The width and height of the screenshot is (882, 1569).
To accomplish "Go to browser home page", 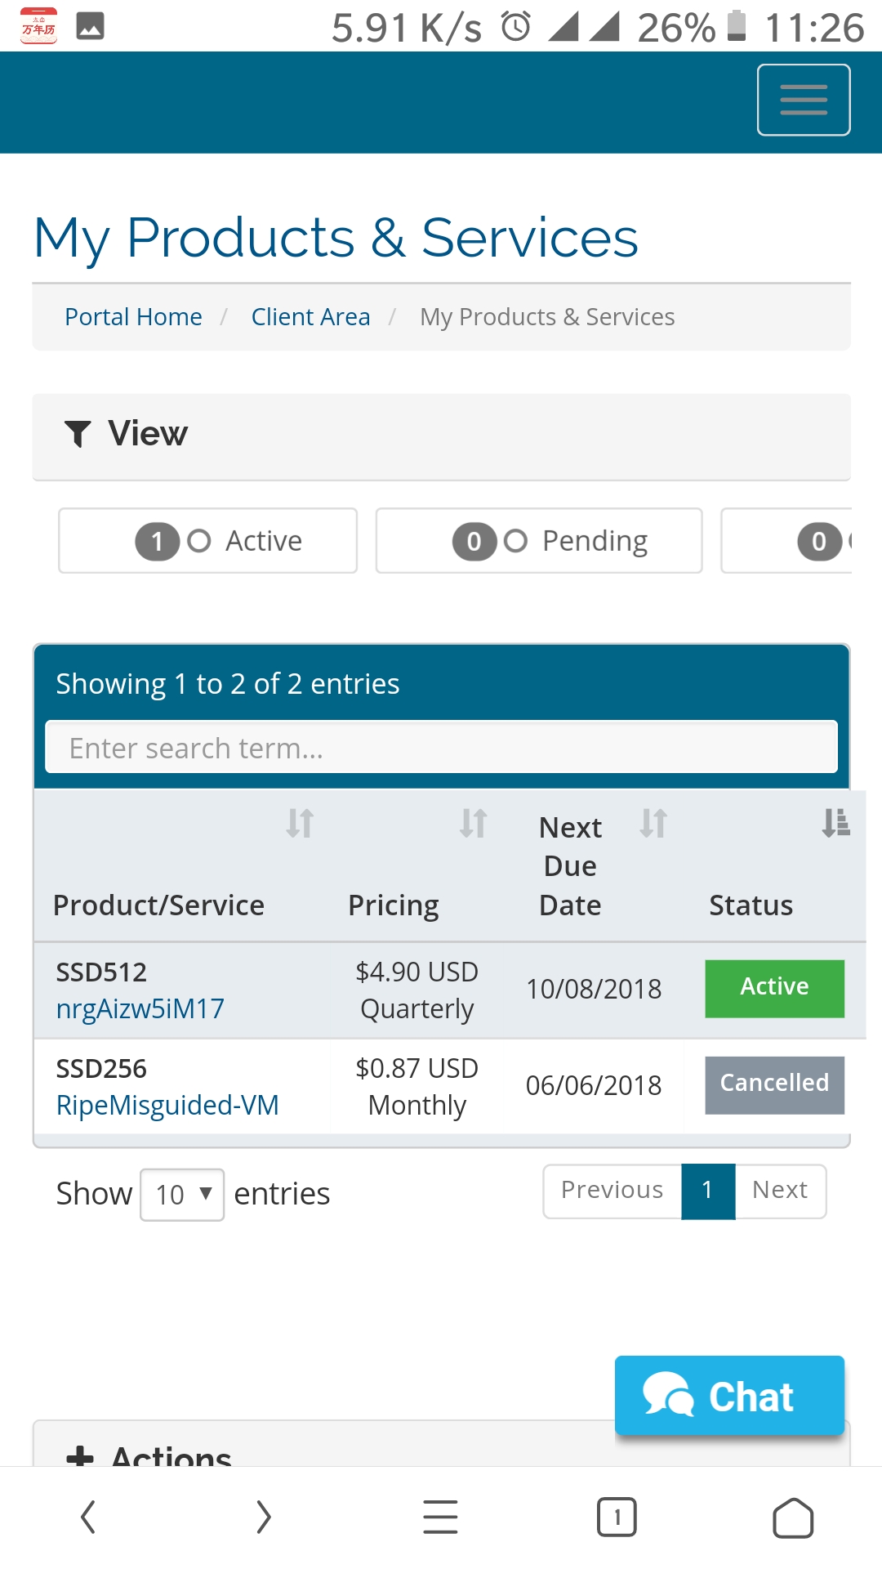I will [792, 1518].
